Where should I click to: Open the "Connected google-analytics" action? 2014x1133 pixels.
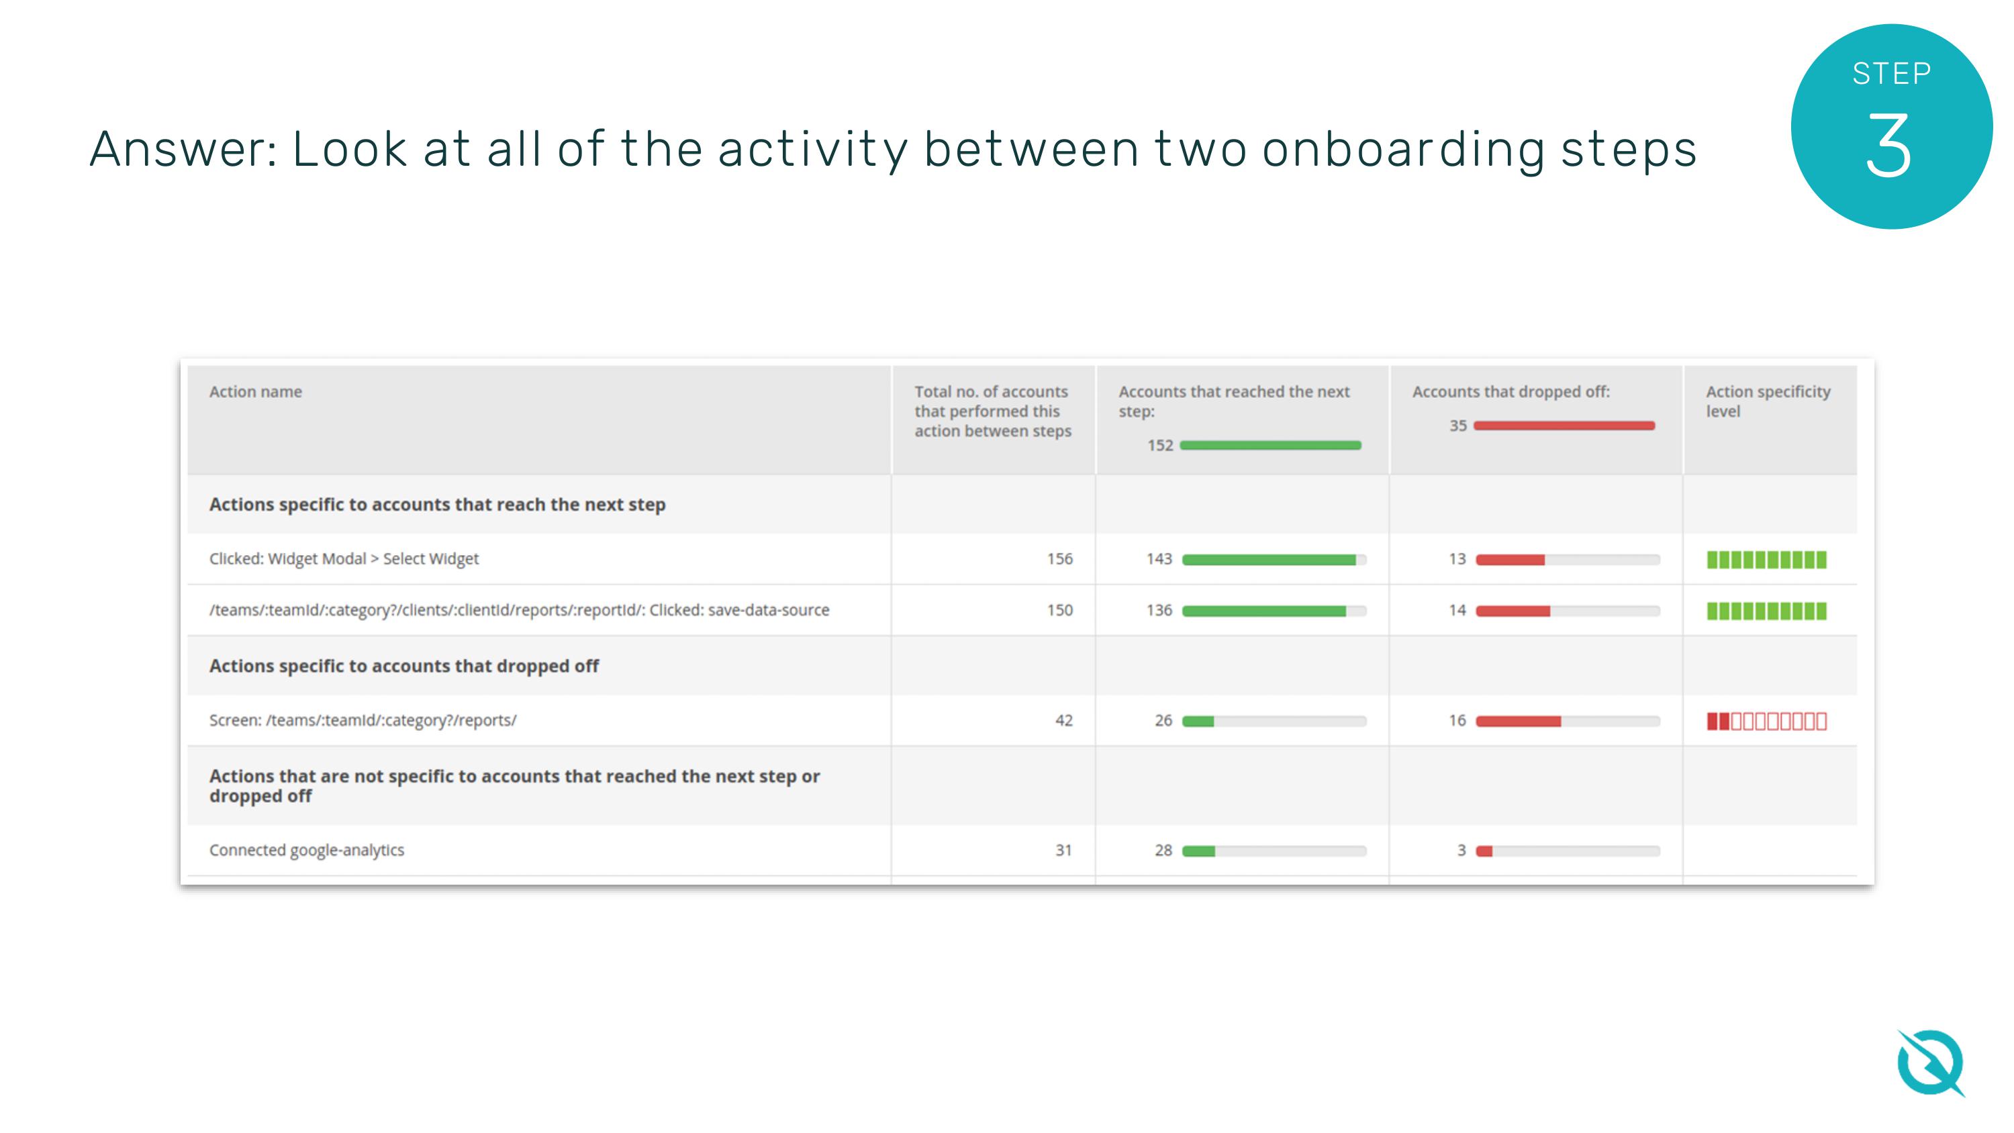307,850
